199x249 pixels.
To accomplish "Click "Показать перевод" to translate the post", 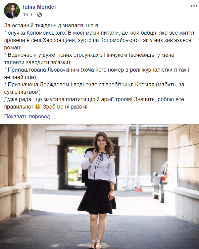I will coord(27,116).
